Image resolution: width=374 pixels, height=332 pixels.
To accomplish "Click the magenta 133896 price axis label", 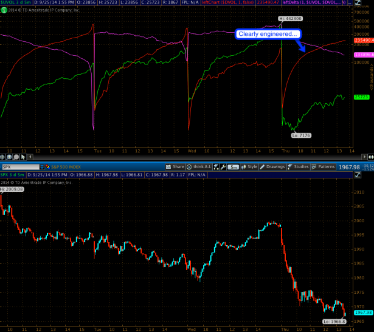I will pyautogui.click(x=363, y=54).
